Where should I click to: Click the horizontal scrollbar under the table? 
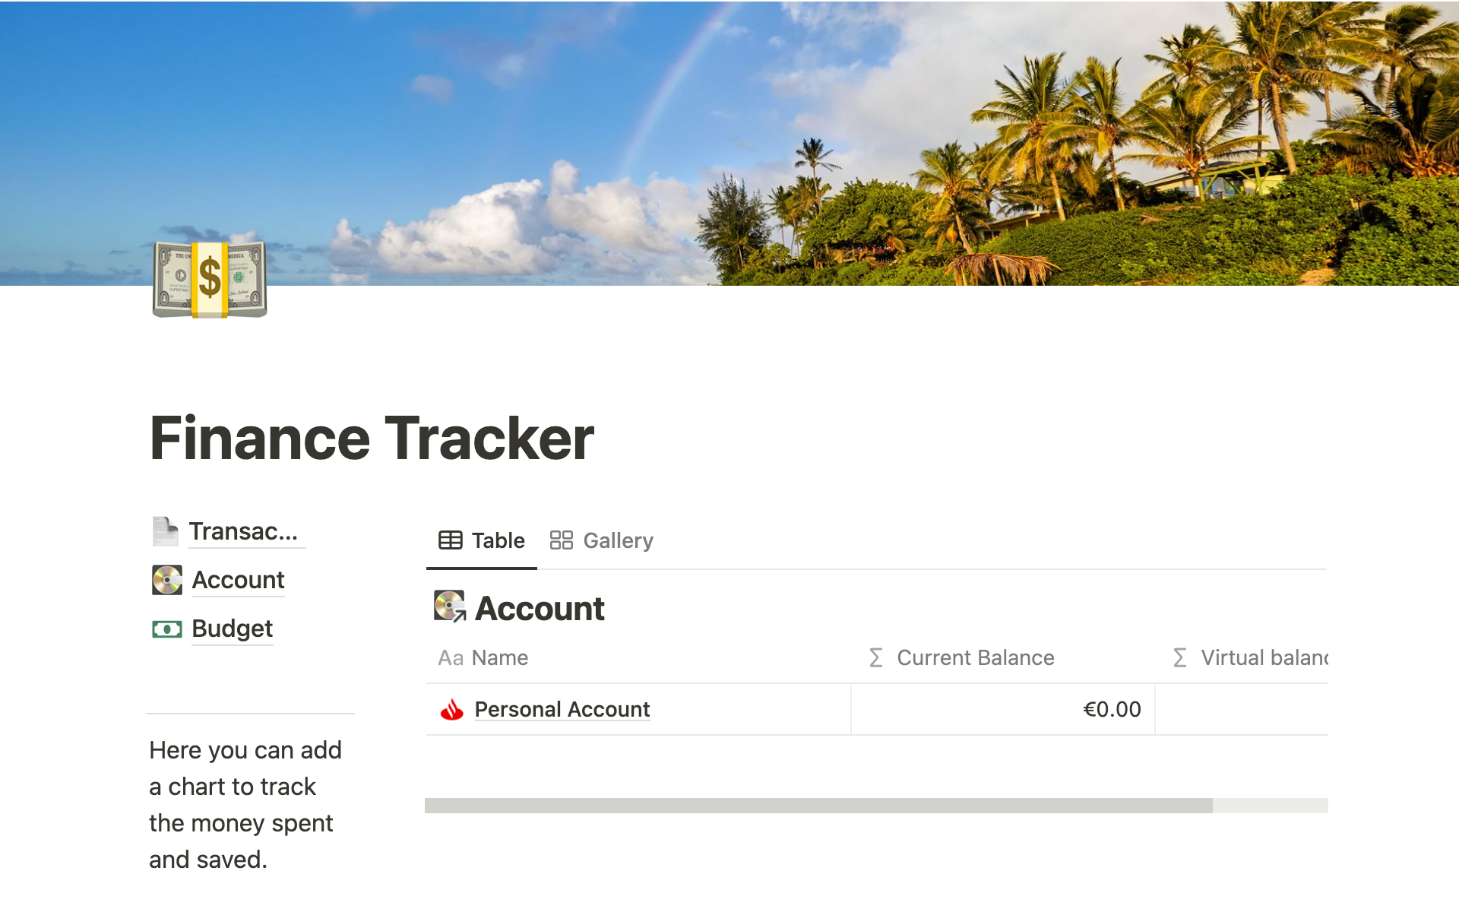(818, 806)
